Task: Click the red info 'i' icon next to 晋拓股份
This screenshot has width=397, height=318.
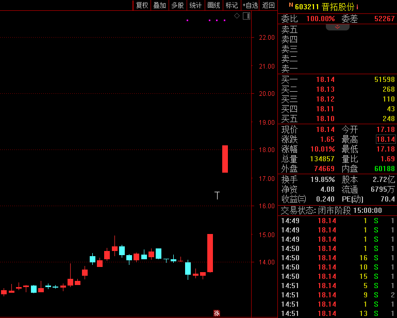Action: point(357,7)
